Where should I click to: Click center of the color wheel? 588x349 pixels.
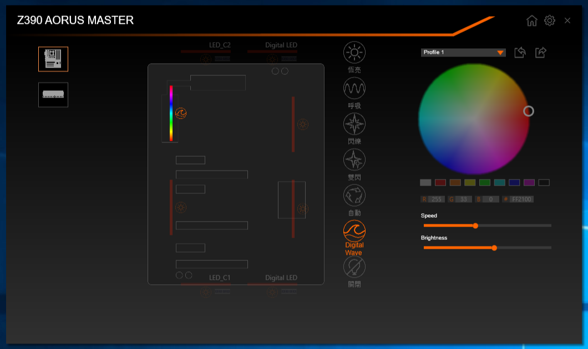click(474, 119)
